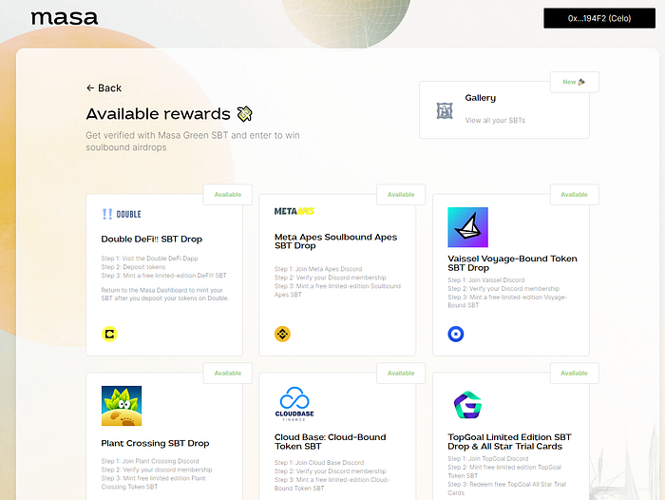Image resolution: width=665 pixels, height=500 pixels.
Task: Click Available badge on Plant Crossing card
Action: tap(228, 373)
